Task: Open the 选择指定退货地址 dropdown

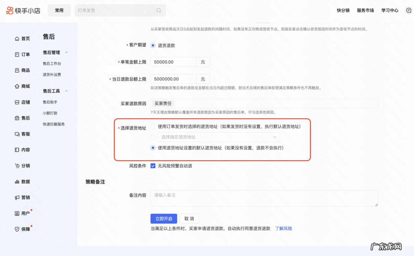Action: coord(219,137)
